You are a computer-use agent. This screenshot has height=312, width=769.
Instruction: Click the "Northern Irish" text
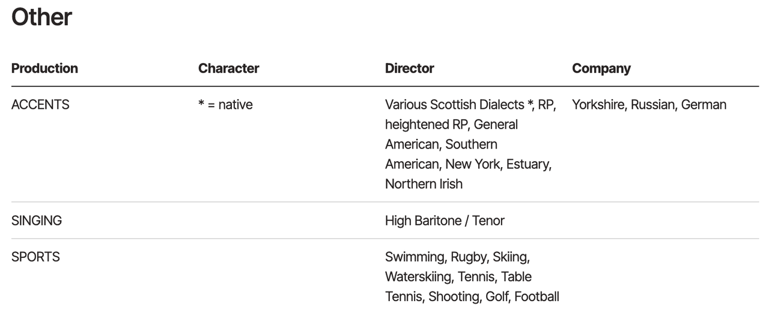coord(424,184)
